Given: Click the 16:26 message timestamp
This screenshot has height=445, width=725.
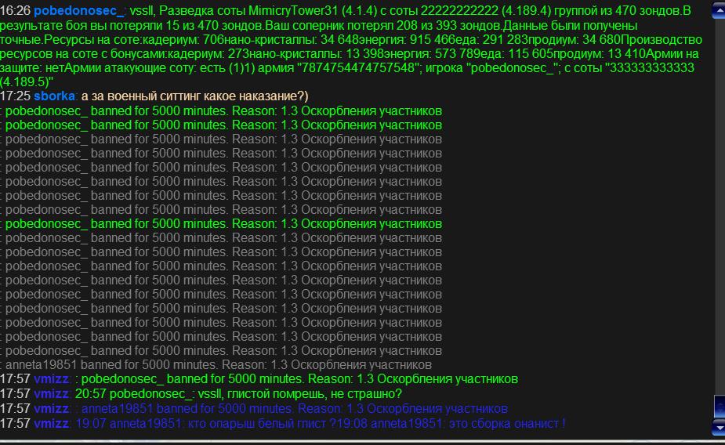Looking at the screenshot, I should click(15, 11).
